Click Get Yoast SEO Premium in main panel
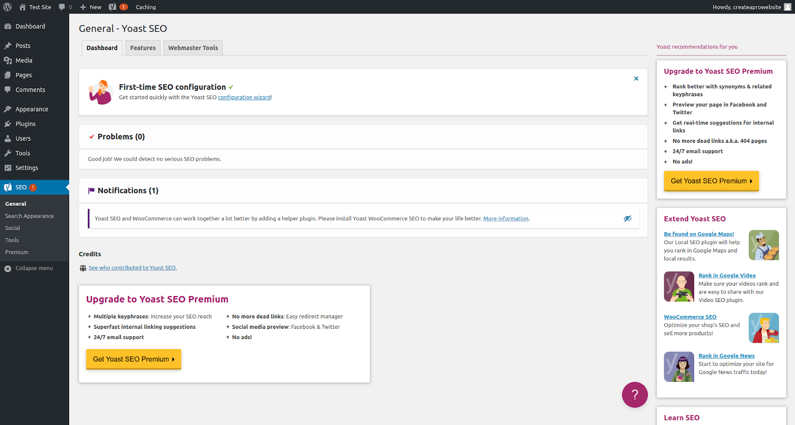This screenshot has height=425, width=795. 134,359
